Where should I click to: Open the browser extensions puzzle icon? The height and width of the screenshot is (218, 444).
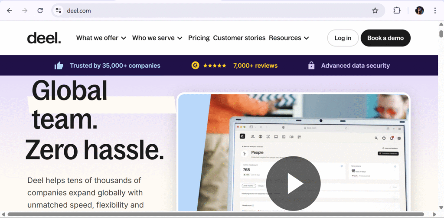tap(397, 10)
